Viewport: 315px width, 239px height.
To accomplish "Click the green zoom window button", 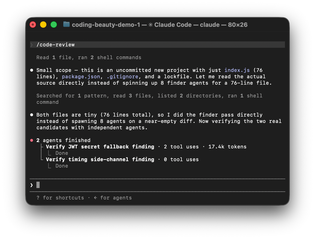I will (x=54, y=25).
